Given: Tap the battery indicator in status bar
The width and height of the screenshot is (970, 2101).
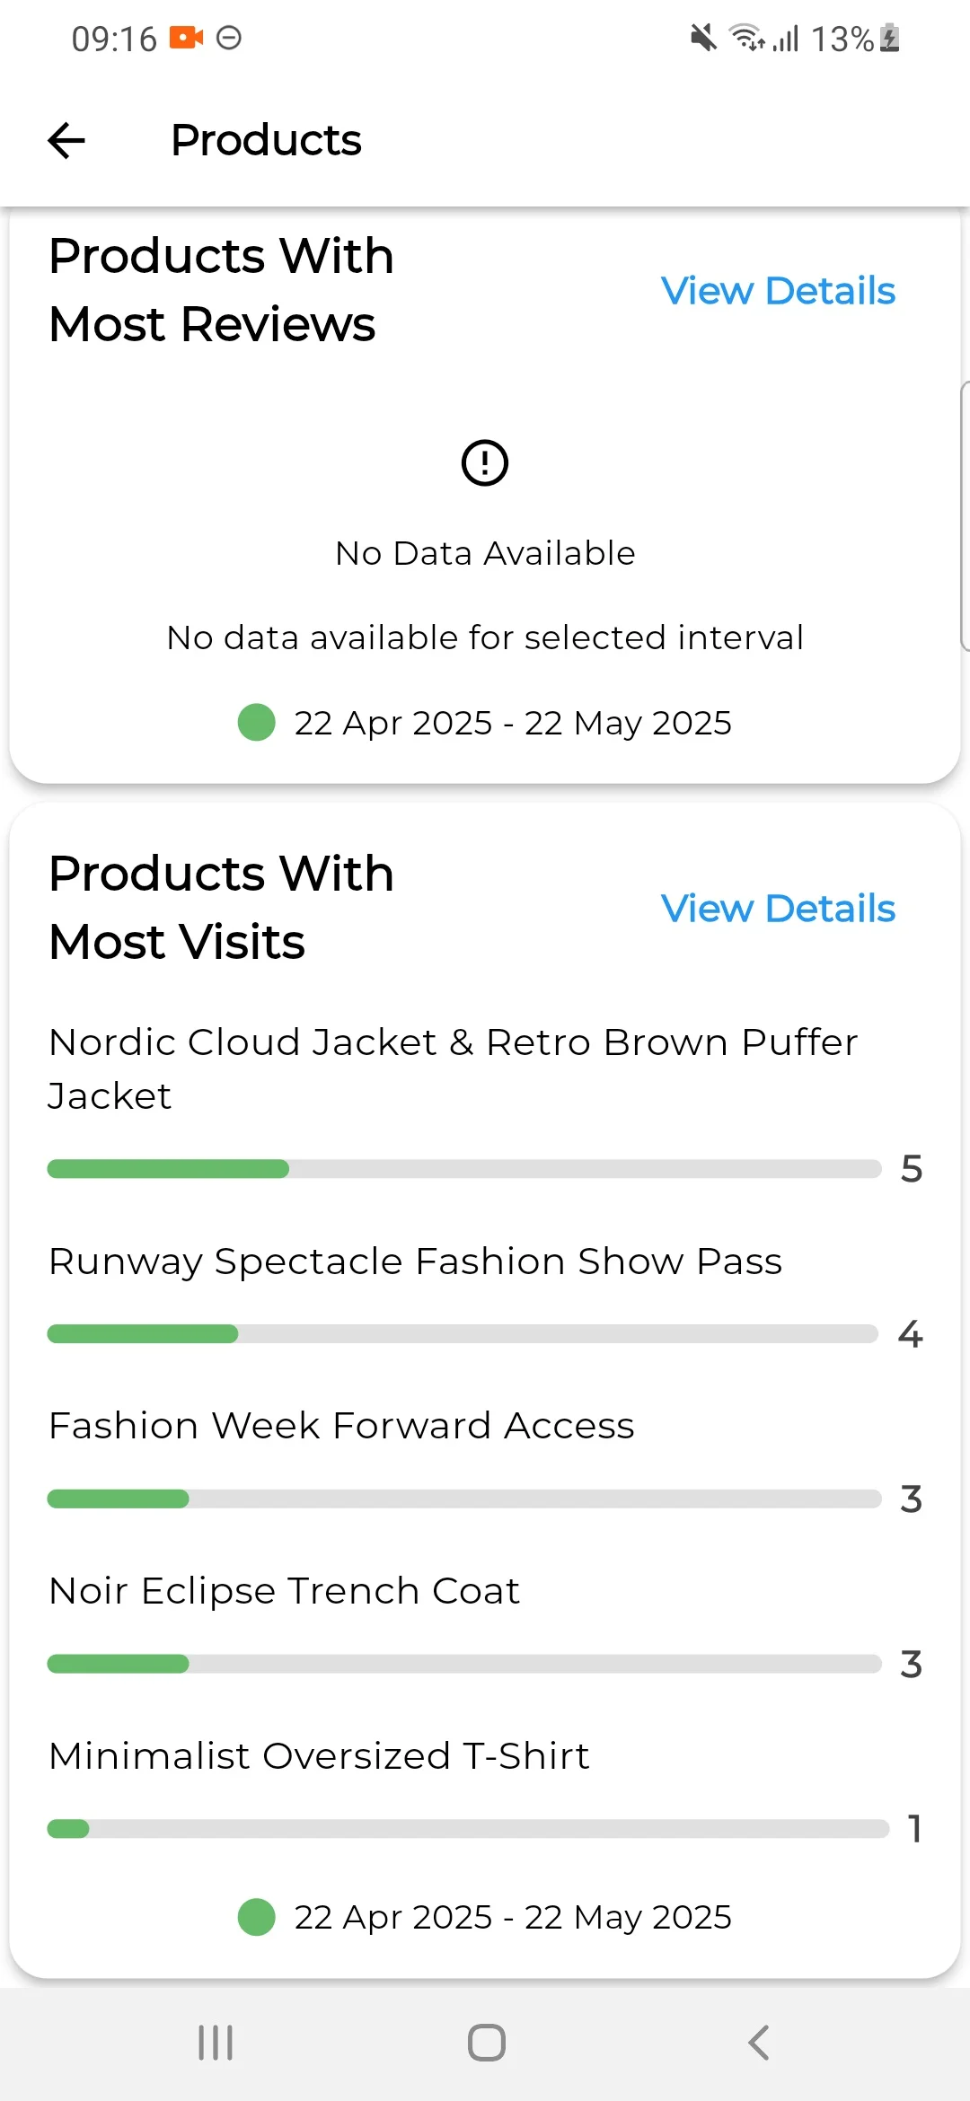Looking at the screenshot, I should [x=889, y=39].
